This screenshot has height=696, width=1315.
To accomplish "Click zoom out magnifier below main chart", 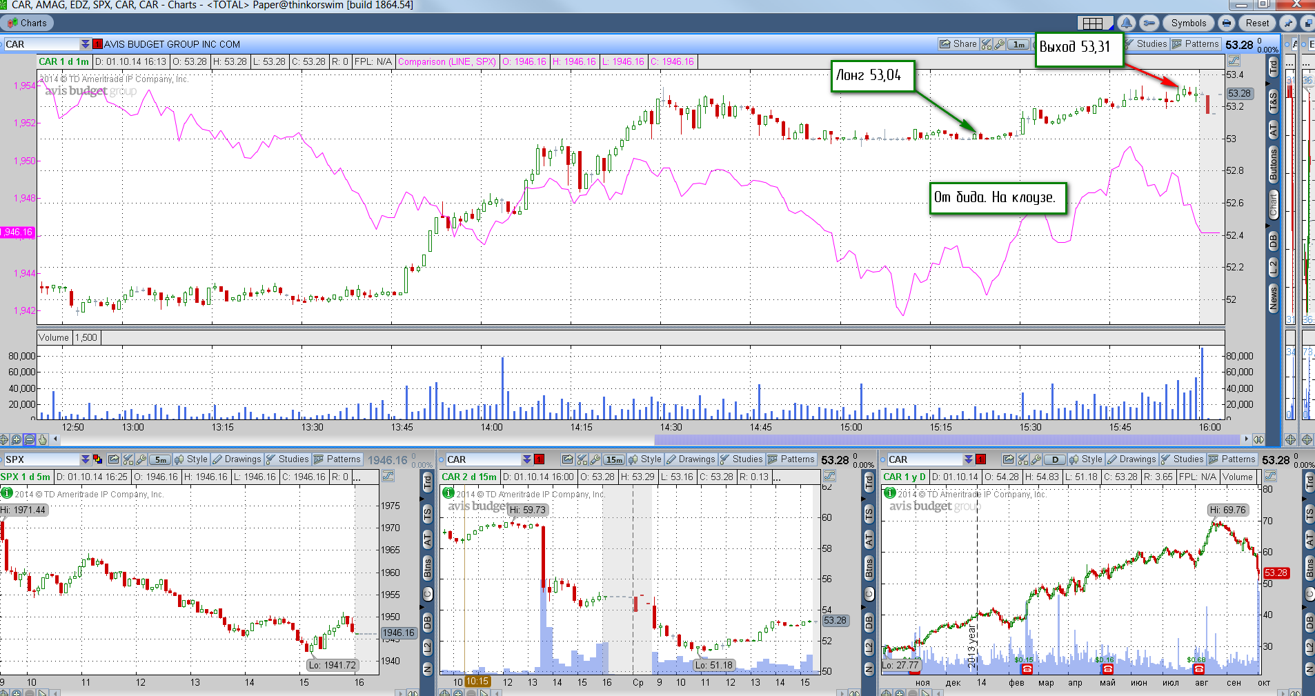I will tap(30, 439).
